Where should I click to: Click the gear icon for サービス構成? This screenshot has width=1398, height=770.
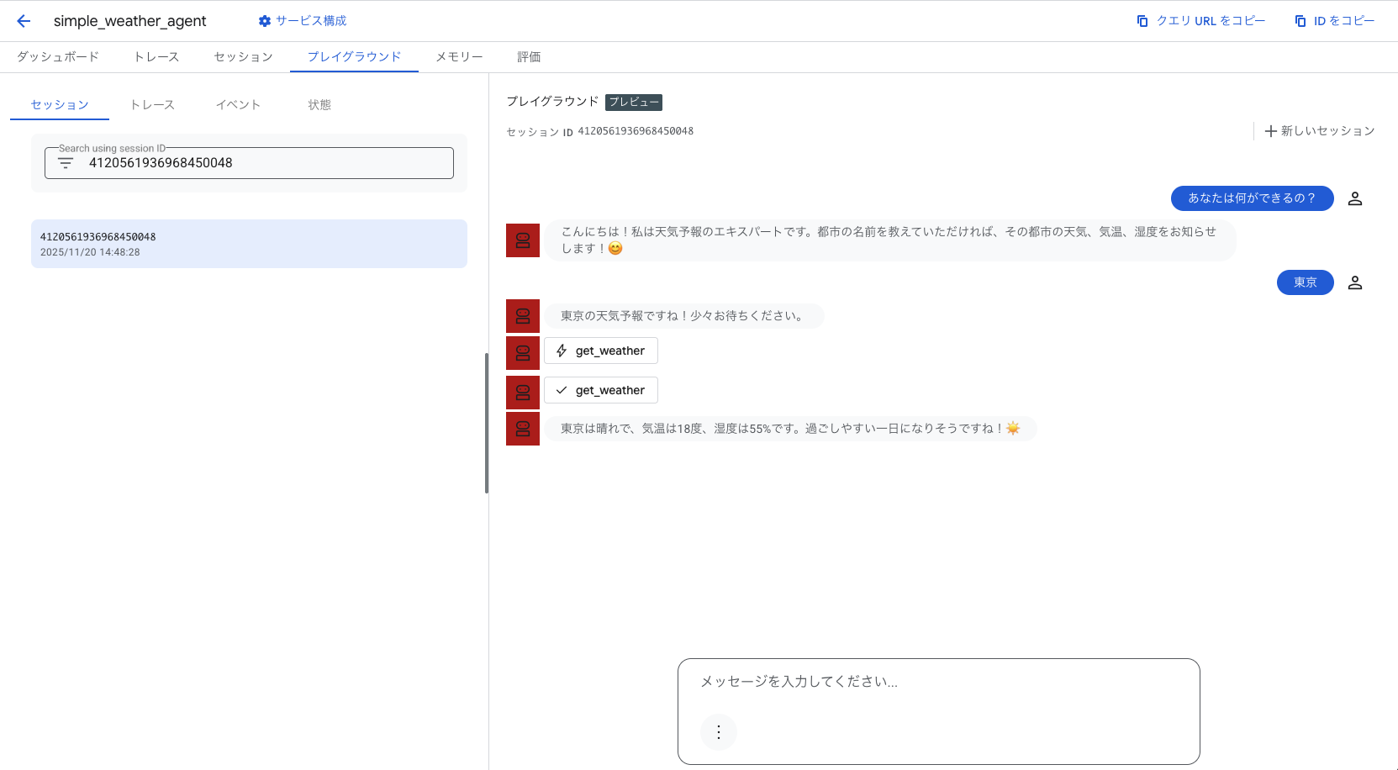click(x=265, y=21)
